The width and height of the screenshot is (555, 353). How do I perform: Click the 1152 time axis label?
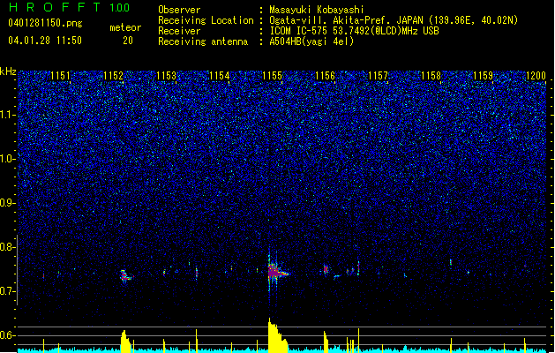[x=113, y=76]
